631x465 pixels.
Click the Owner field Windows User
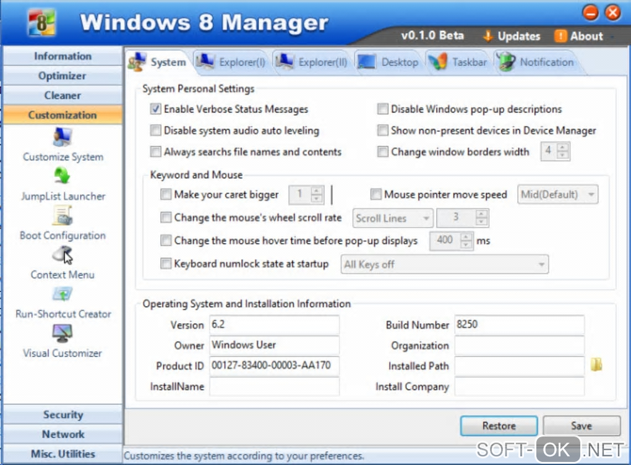(x=274, y=345)
